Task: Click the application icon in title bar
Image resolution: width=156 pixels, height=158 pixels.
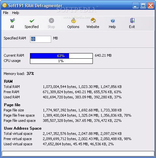Action: pos(5,5)
